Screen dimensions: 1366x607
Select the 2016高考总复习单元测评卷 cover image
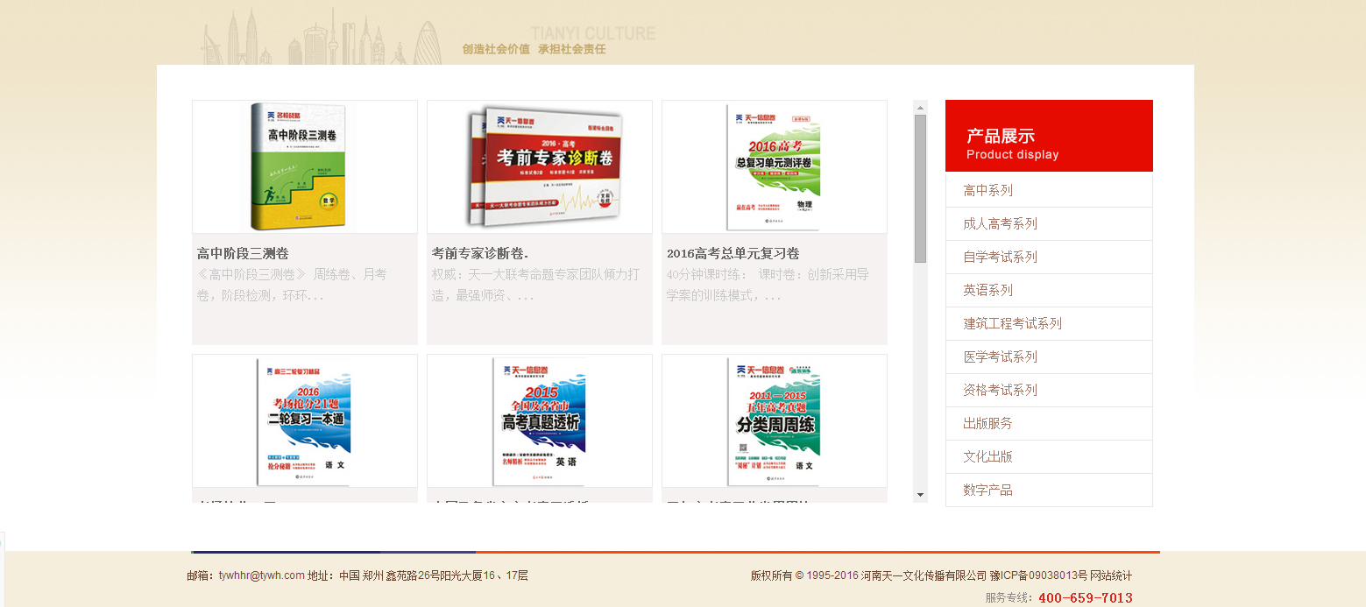point(774,166)
